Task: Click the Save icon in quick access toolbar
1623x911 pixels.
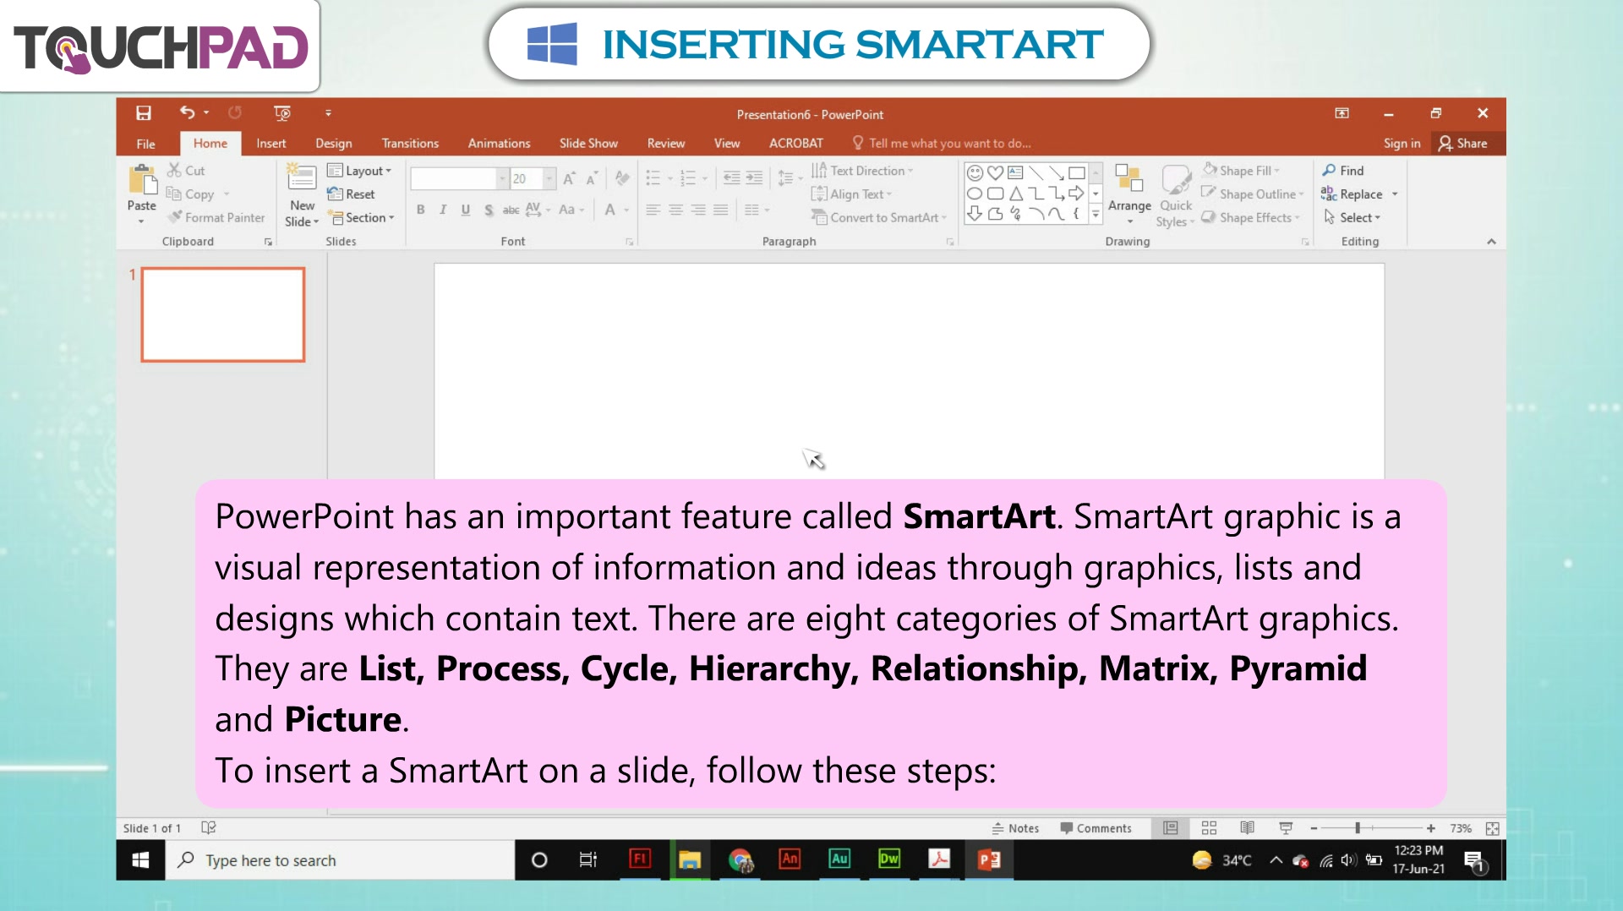Action: pyautogui.click(x=144, y=113)
